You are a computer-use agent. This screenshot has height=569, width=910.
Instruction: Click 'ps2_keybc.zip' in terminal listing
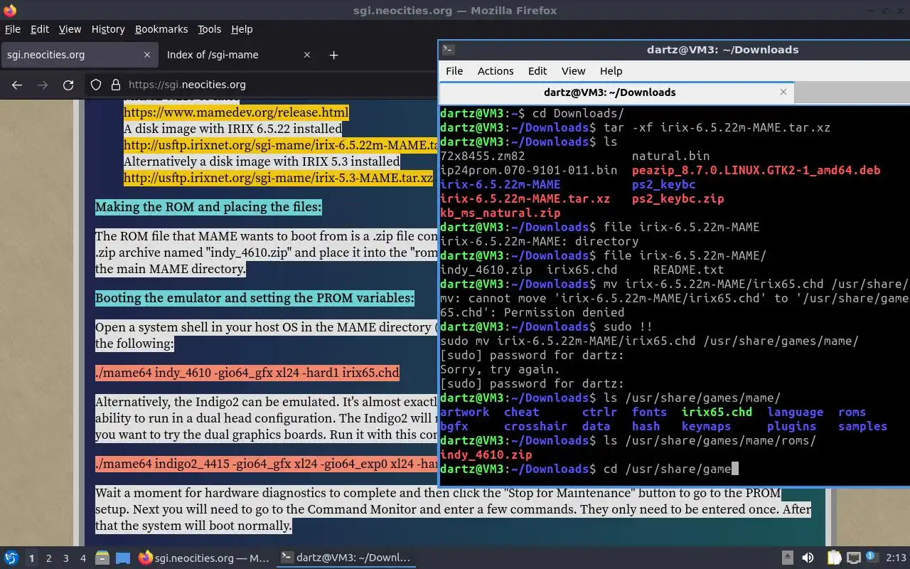pos(678,198)
